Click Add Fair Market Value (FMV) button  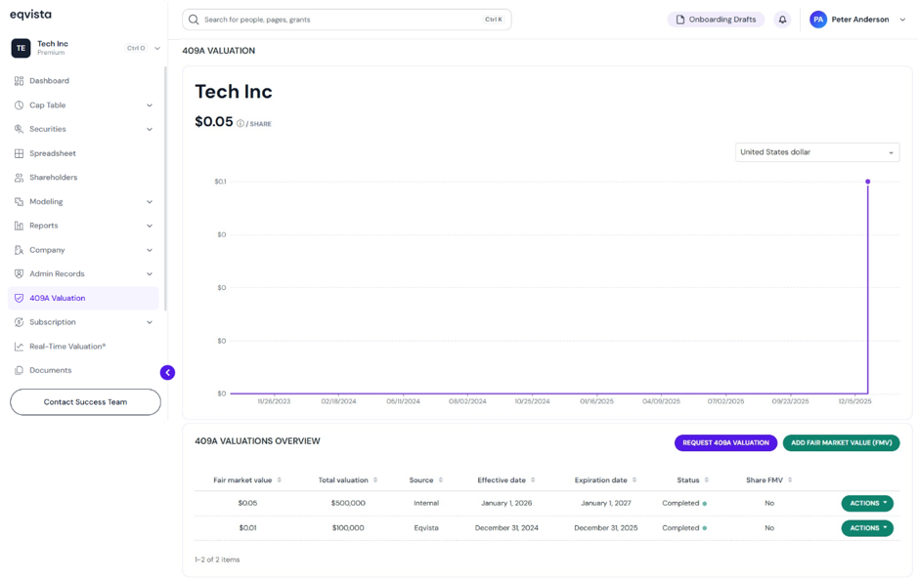842,442
